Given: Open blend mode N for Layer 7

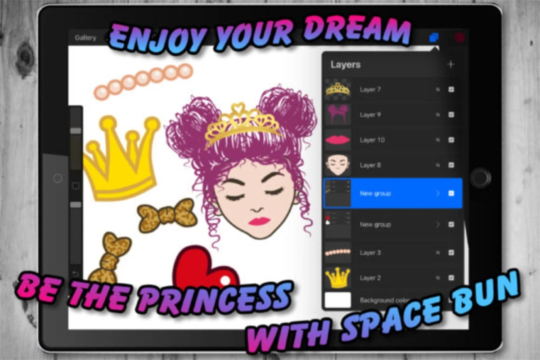Looking at the screenshot, I should (x=437, y=90).
